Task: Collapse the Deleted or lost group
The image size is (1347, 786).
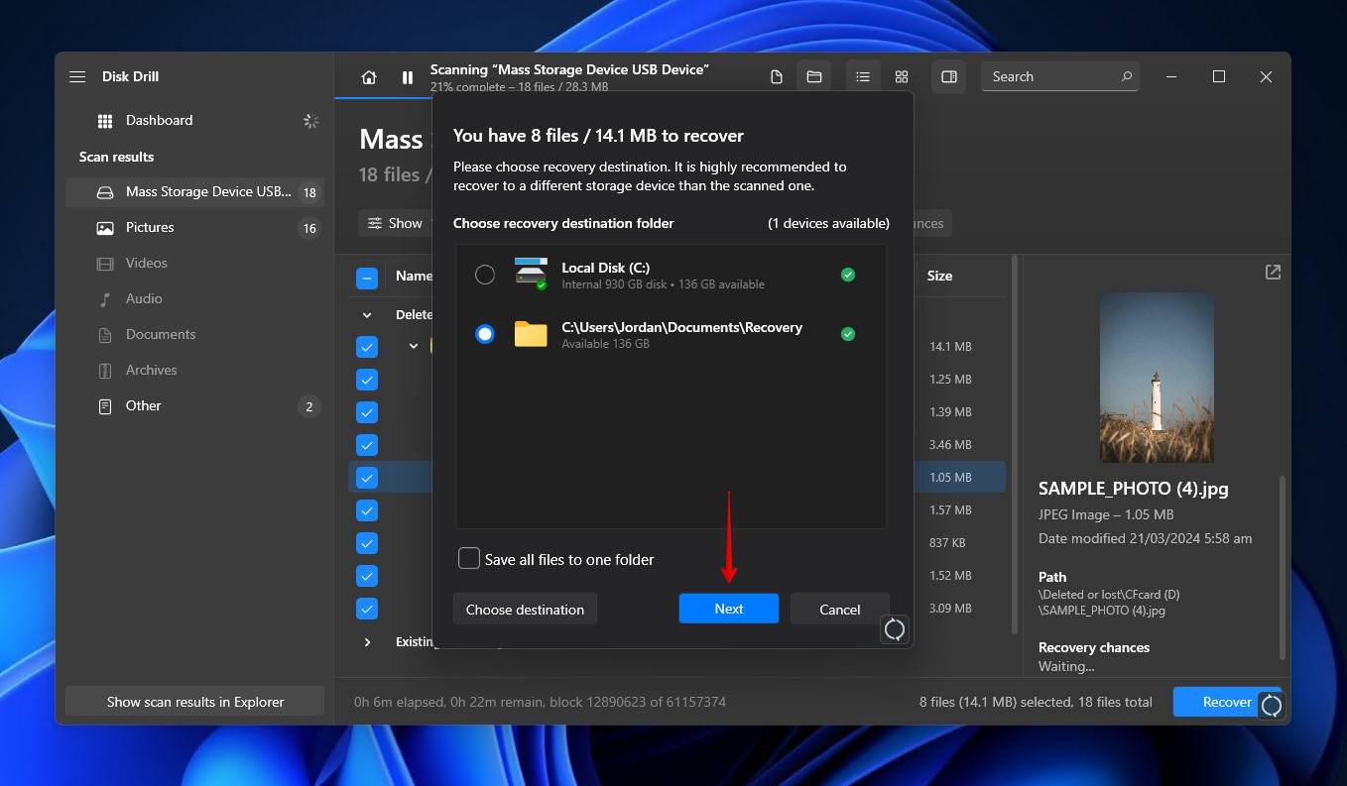Action: pos(367,315)
